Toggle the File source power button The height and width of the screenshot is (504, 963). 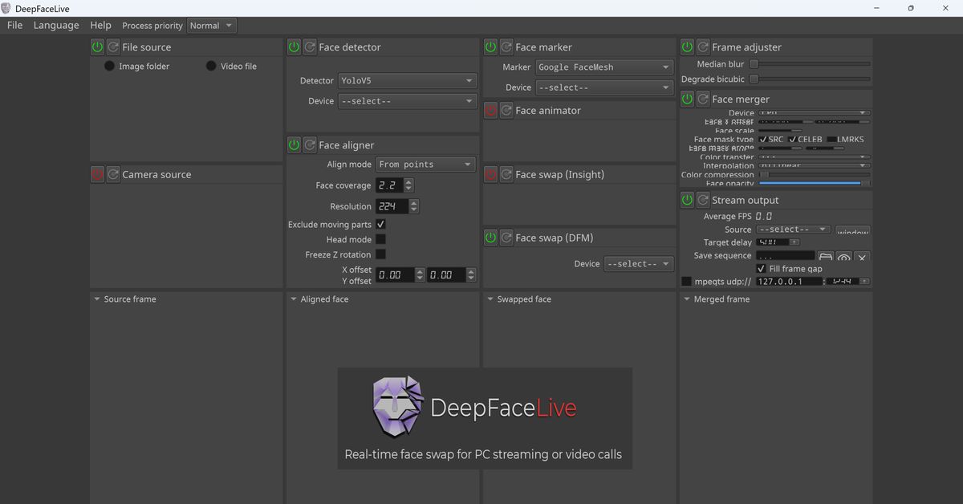coord(97,47)
